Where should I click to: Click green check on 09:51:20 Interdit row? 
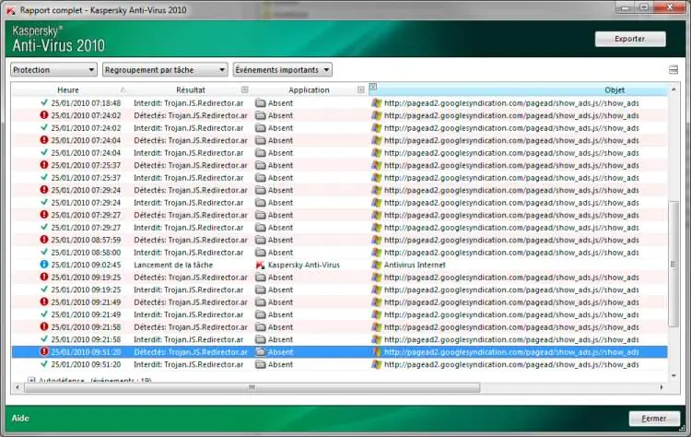pyautogui.click(x=44, y=364)
